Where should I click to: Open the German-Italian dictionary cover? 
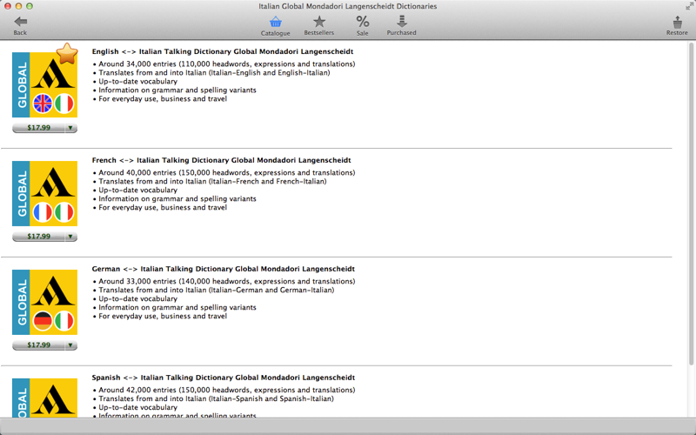[x=45, y=302]
